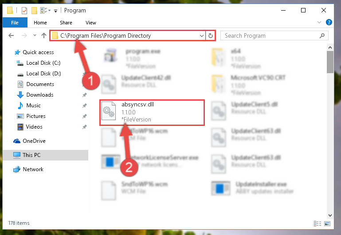
Task: Click the Quick access star icon
Action: tap(17, 52)
